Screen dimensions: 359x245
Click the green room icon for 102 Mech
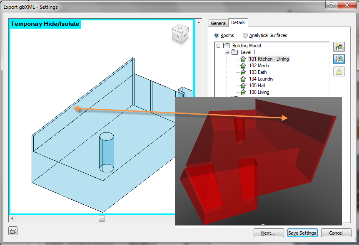coord(243,66)
